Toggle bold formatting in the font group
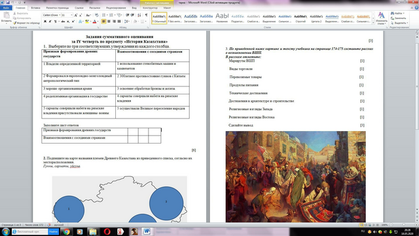 pos(45,22)
